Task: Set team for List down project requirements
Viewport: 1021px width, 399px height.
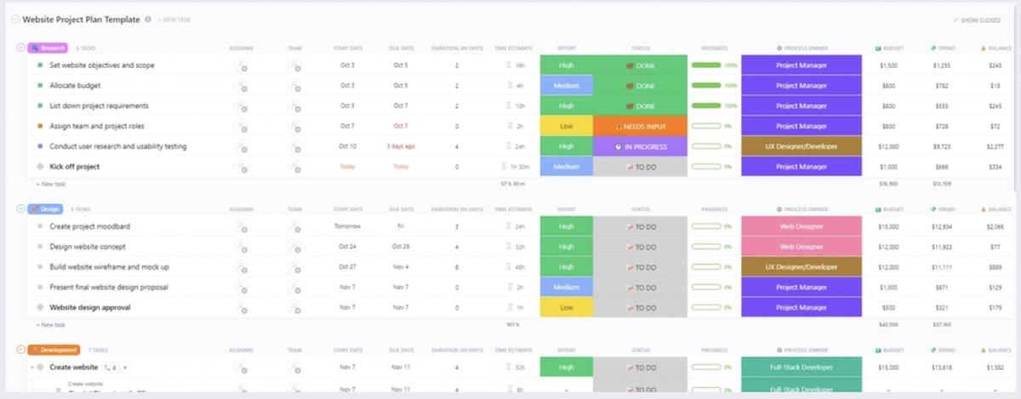Action: click(294, 105)
